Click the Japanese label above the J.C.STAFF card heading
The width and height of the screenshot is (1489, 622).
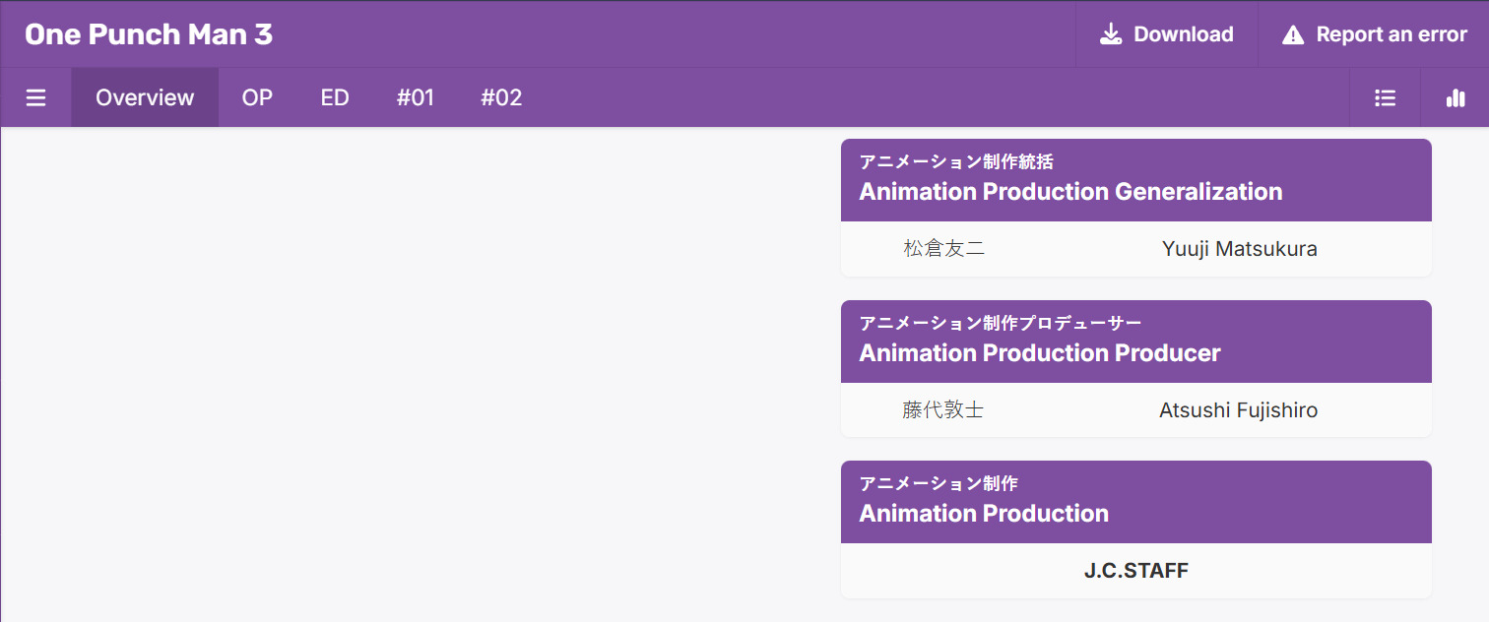pyautogui.click(x=938, y=483)
